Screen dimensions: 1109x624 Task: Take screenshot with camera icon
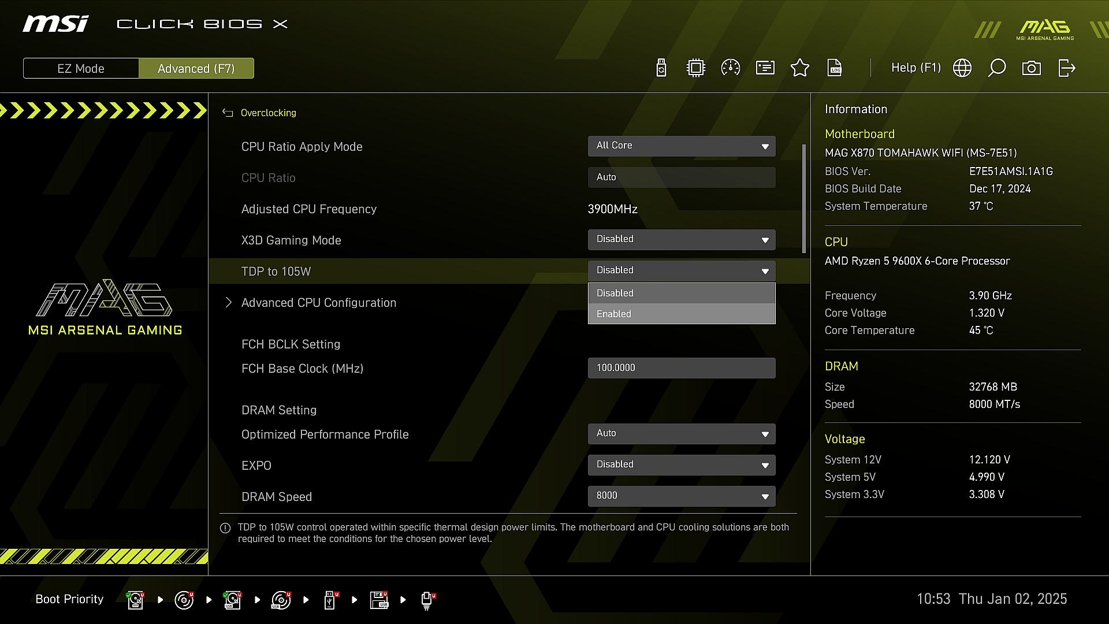tap(1032, 68)
